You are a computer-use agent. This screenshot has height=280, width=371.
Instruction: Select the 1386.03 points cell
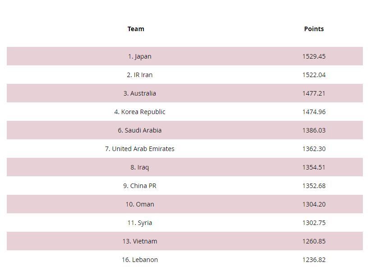[314, 130]
